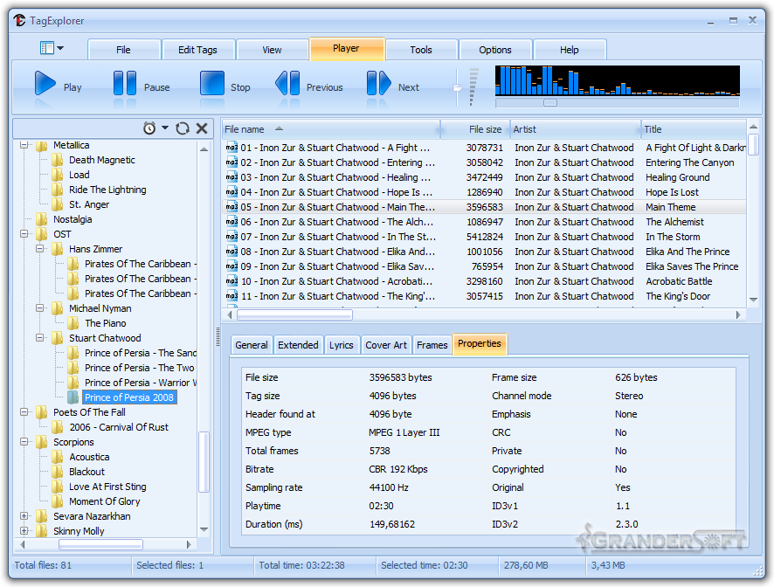Screen dimensions: 774x587
Task: Open the Edit Tags ribbon tab
Action: tap(197, 50)
